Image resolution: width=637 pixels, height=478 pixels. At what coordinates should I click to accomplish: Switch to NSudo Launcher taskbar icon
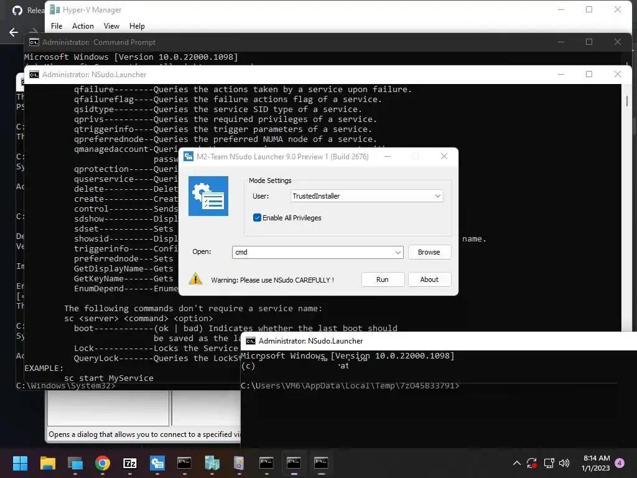[157, 463]
